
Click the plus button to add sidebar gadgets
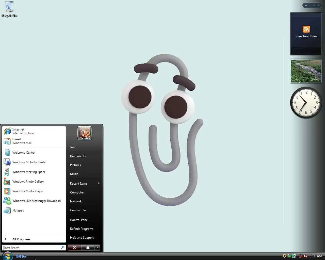click(306, 5)
